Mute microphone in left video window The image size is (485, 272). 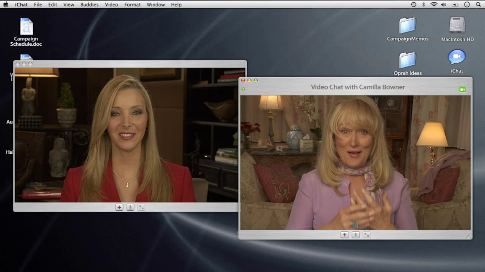(130, 207)
